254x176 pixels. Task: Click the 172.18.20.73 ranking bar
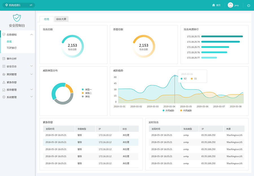click(x=222, y=36)
